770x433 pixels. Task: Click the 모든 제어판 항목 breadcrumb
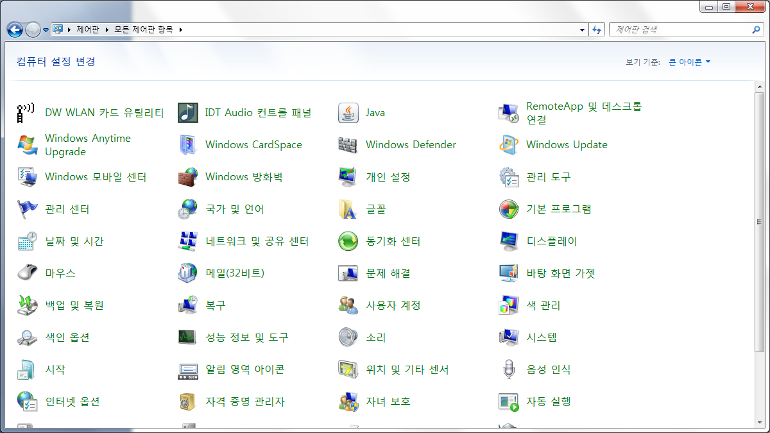[144, 30]
